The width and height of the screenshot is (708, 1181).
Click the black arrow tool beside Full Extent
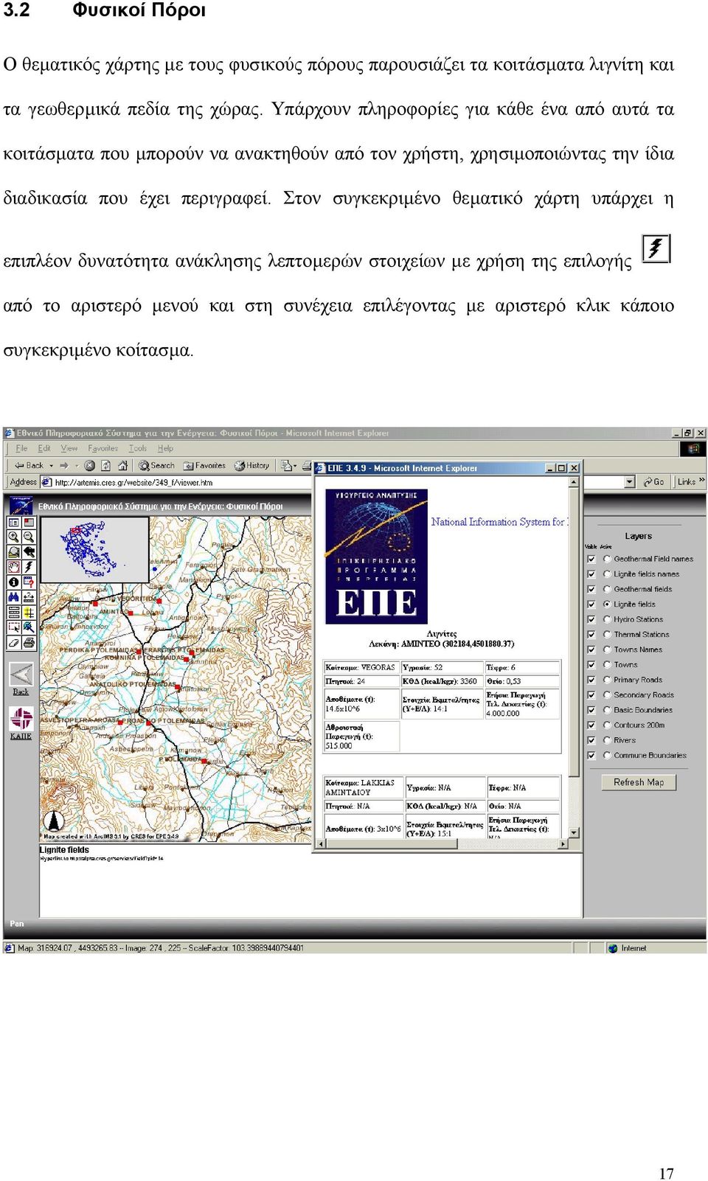tap(29, 552)
